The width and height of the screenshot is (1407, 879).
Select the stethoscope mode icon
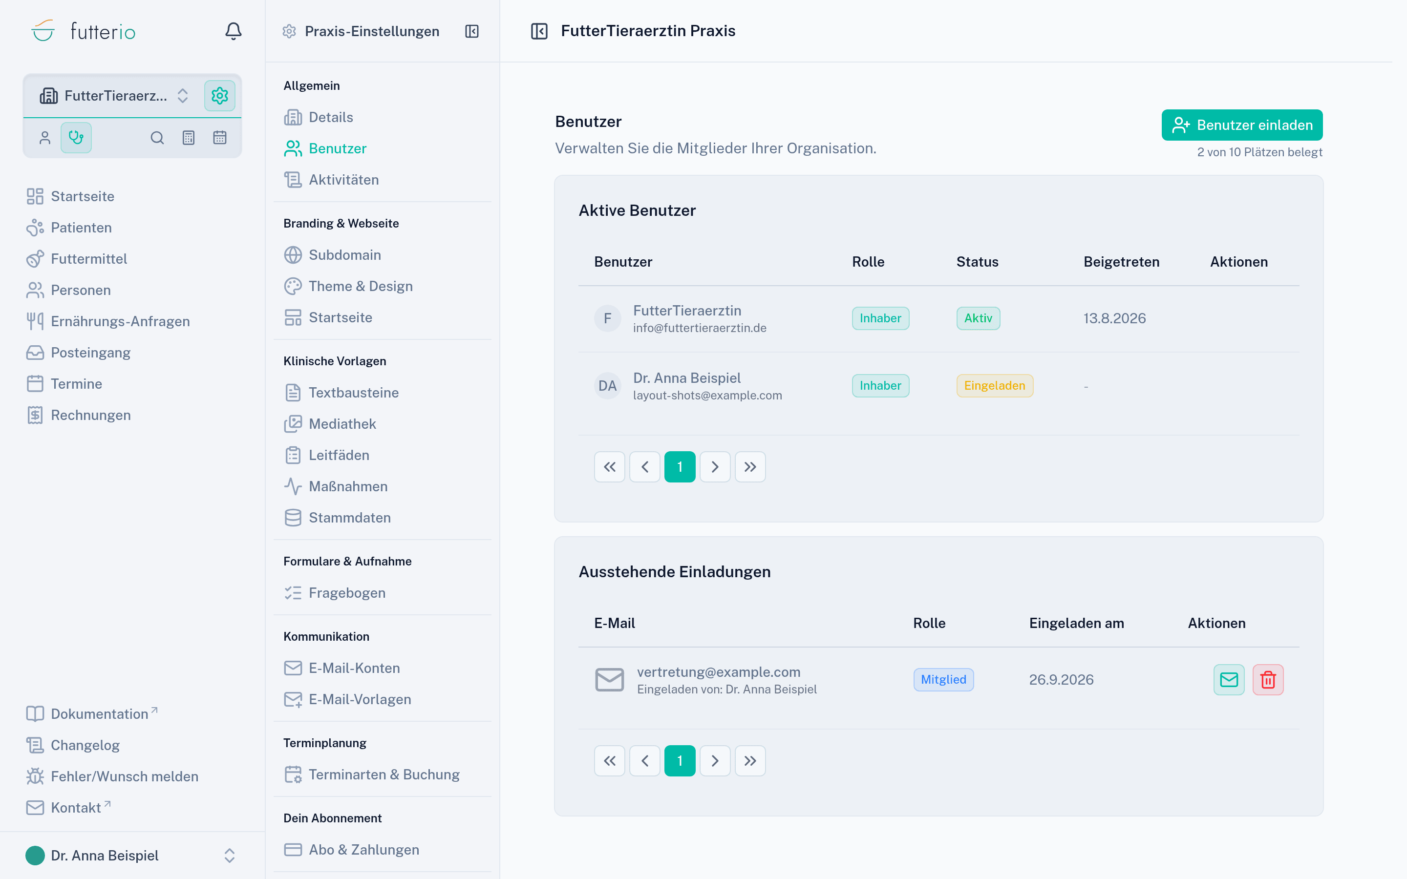click(76, 138)
